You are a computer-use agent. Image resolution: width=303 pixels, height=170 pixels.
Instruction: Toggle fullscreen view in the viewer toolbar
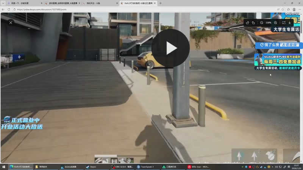tap(284, 23)
